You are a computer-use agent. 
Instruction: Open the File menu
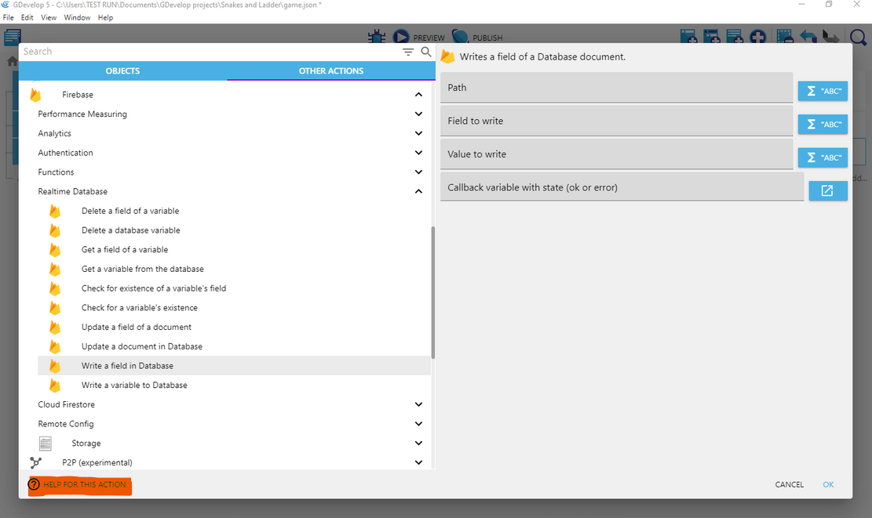click(x=9, y=18)
